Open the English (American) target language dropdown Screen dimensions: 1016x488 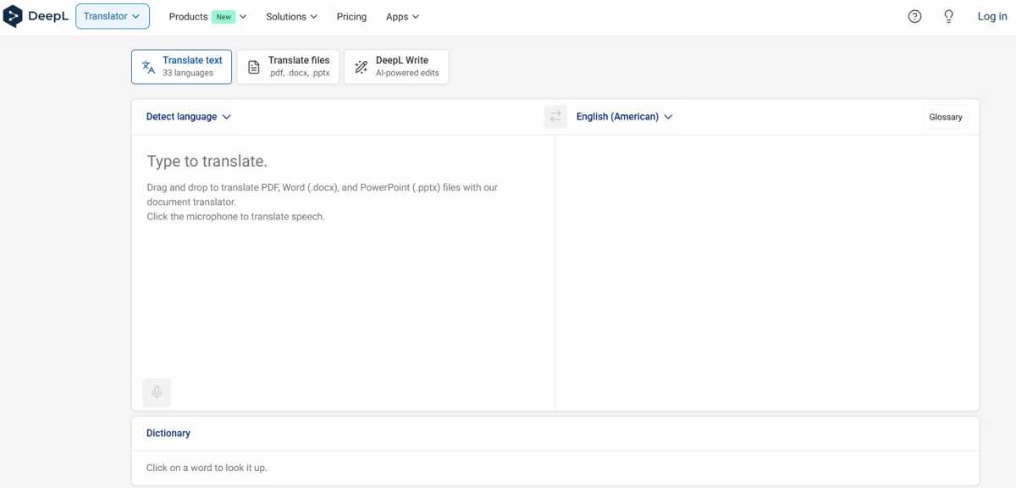(x=624, y=117)
